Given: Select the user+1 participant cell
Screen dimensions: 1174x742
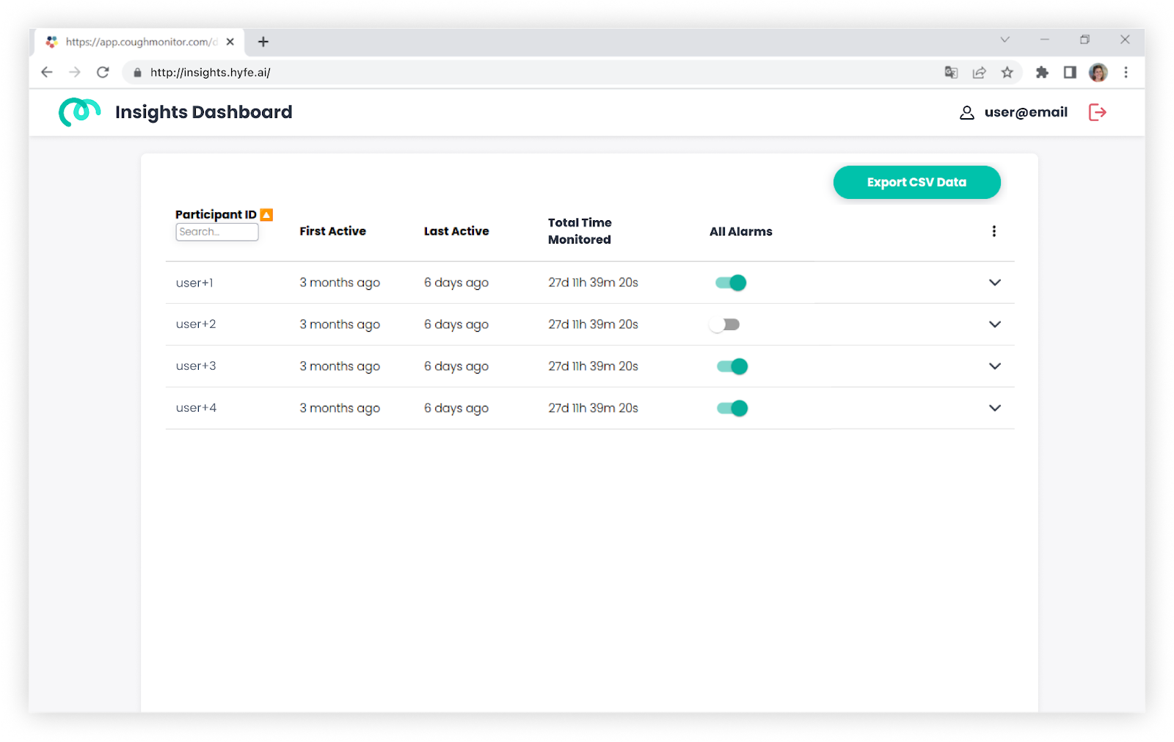Looking at the screenshot, I should 194,283.
